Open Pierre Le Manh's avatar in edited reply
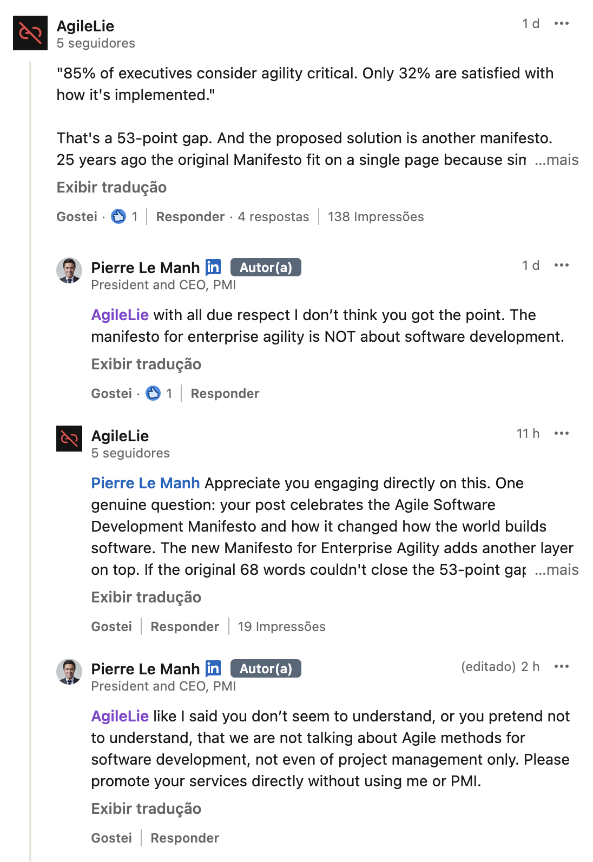The height and width of the screenshot is (862, 593). [69, 672]
